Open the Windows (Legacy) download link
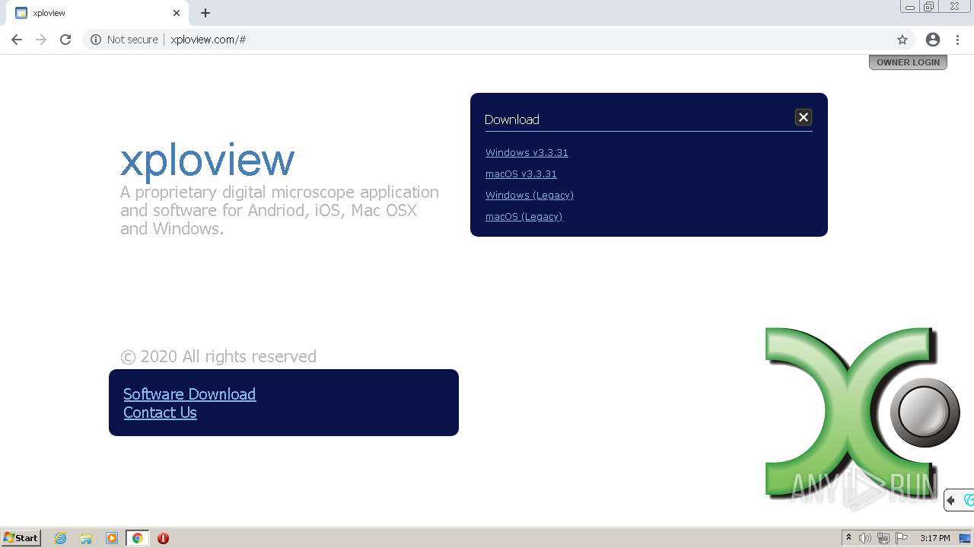 [530, 196]
